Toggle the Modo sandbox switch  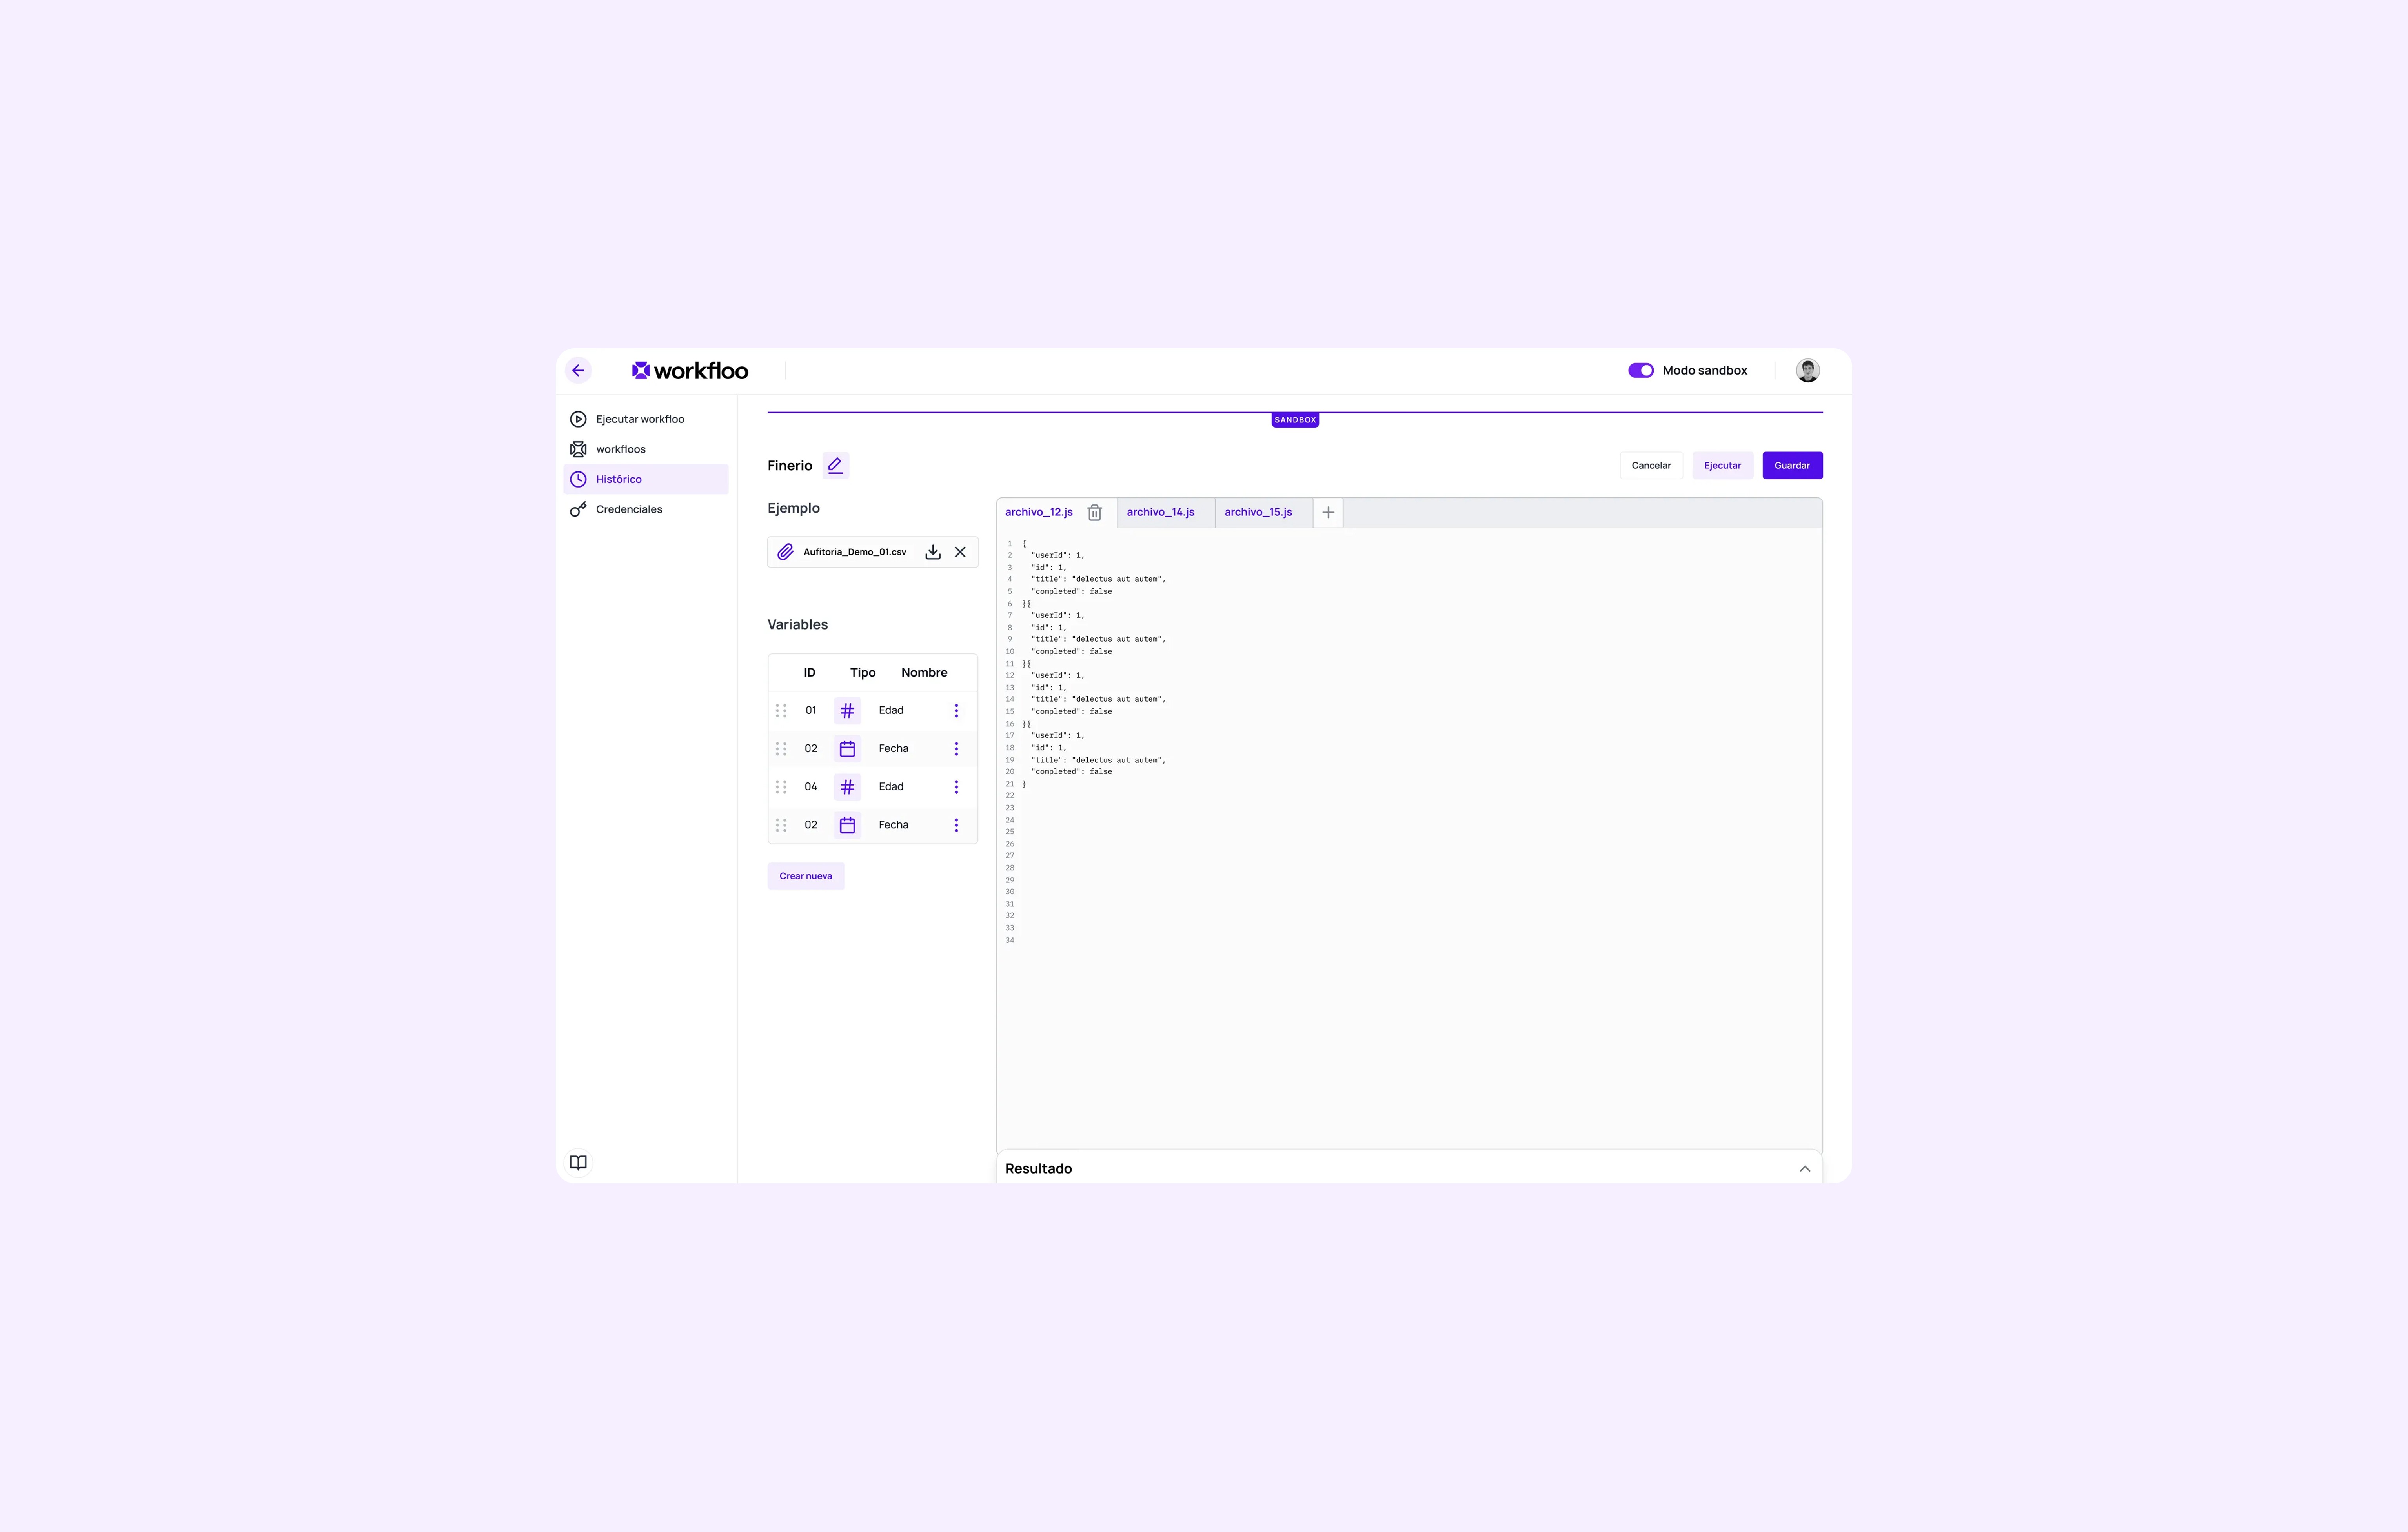[x=1640, y=370]
